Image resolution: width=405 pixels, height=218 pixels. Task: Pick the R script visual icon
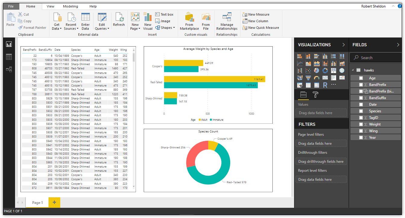click(325, 85)
